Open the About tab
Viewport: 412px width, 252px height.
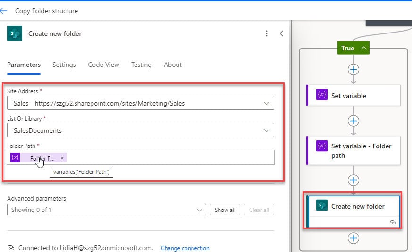tap(173, 65)
